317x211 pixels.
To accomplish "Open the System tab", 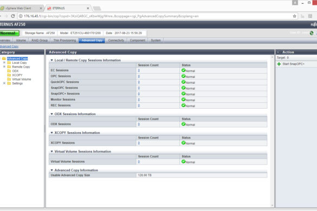I will [156, 41].
